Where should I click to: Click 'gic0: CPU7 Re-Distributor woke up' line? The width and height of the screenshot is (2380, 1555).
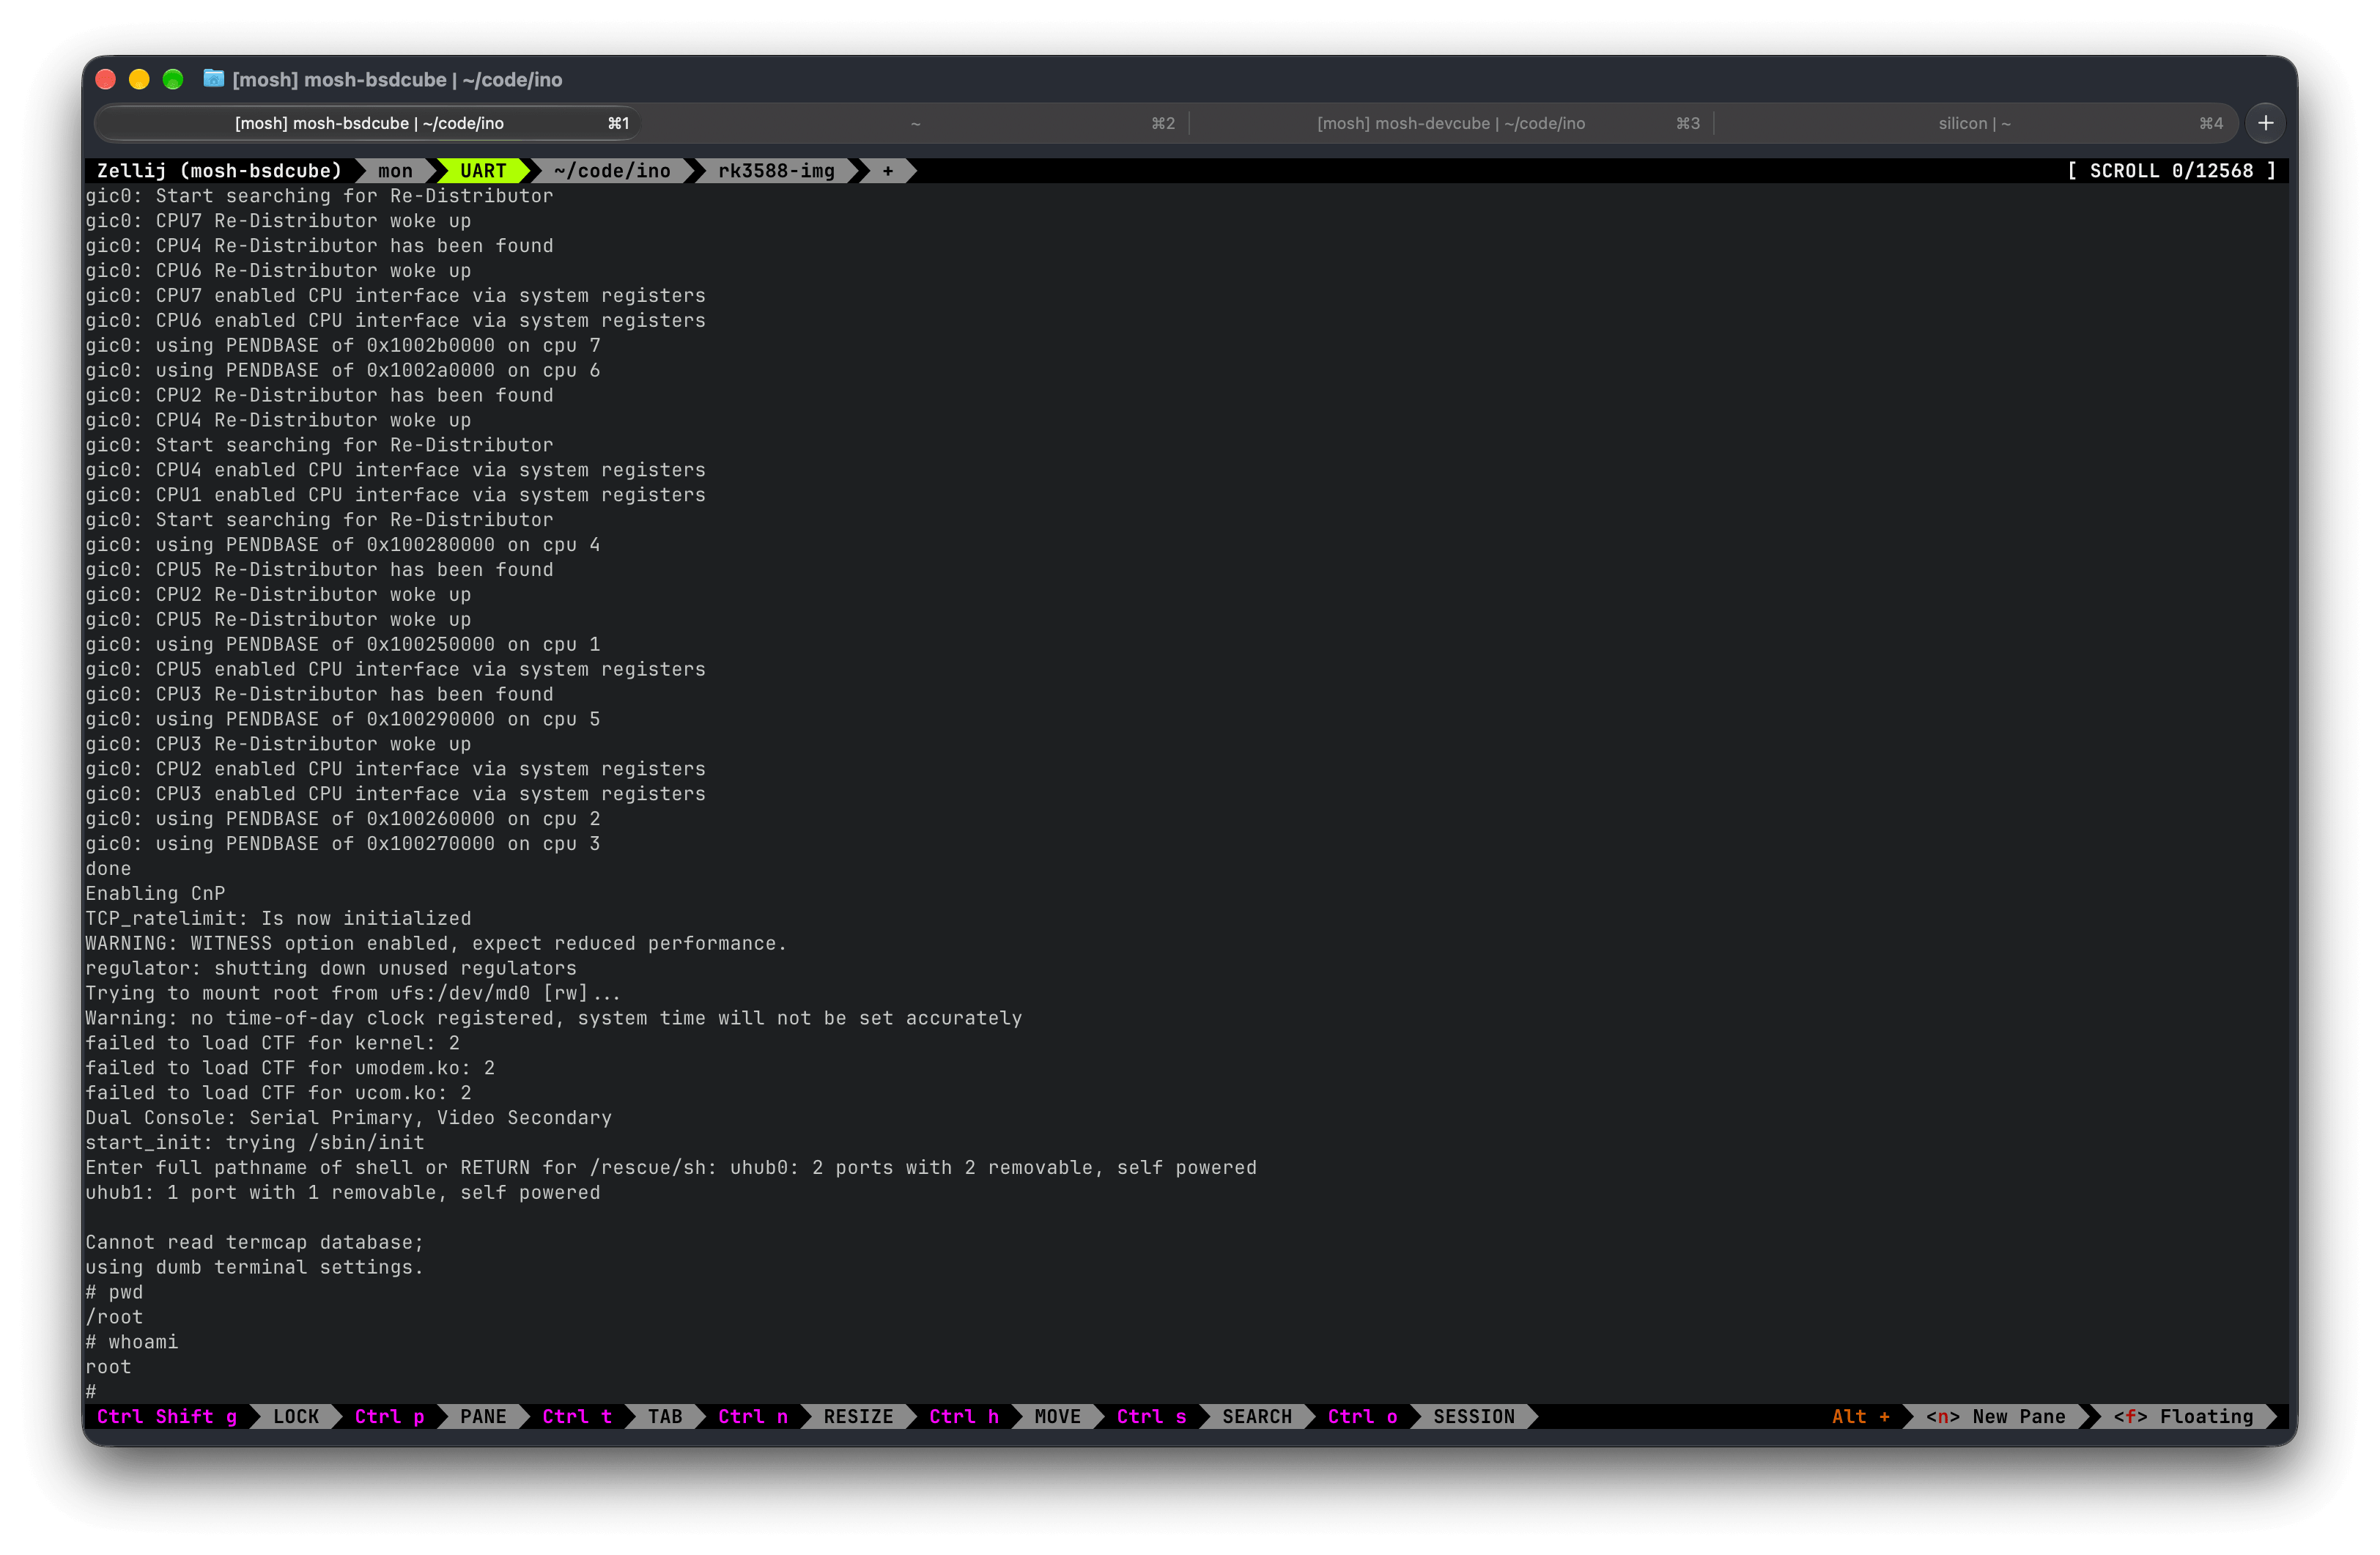(x=278, y=221)
